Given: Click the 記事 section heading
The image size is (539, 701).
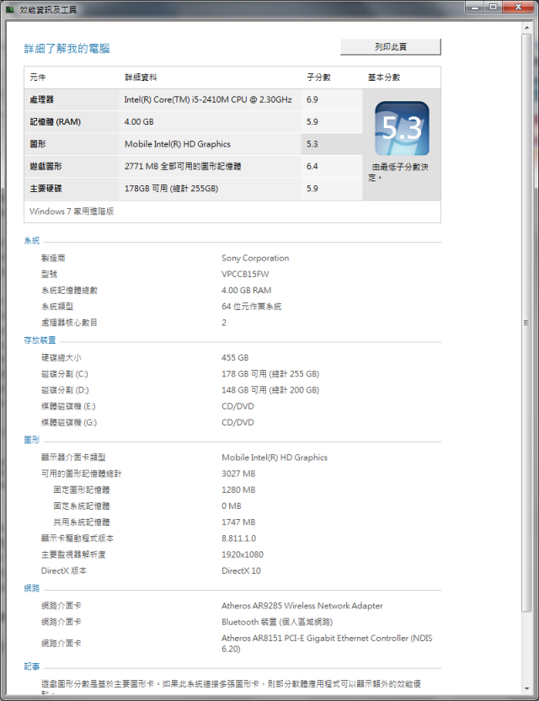Looking at the screenshot, I should point(32,666).
